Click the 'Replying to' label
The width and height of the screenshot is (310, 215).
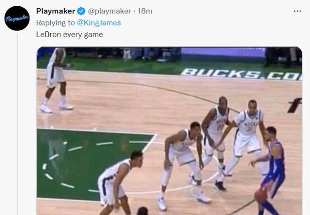pos(56,23)
